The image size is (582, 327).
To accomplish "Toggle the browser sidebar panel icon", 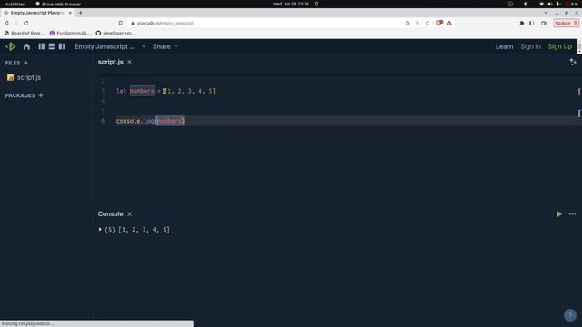I will (x=532, y=23).
